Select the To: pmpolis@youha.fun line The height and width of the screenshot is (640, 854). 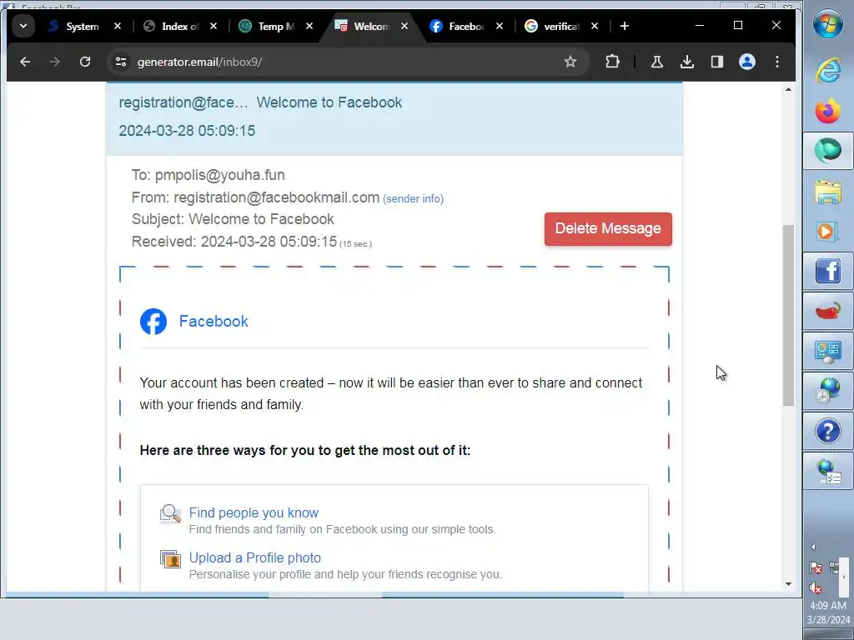(208, 175)
